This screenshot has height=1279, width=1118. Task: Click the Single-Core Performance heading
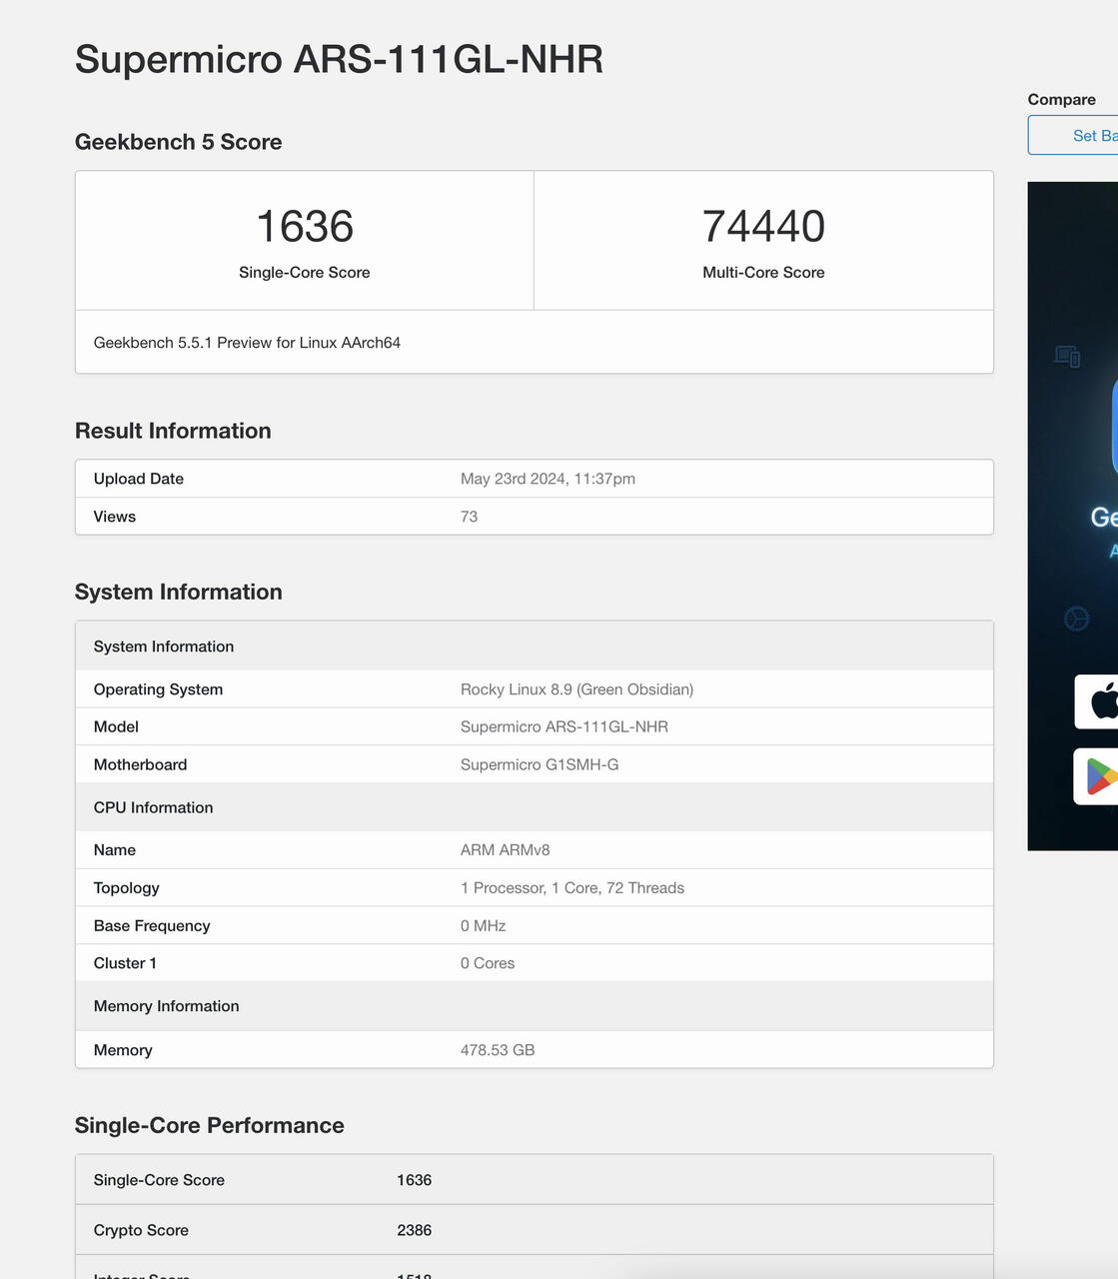coord(209,1125)
